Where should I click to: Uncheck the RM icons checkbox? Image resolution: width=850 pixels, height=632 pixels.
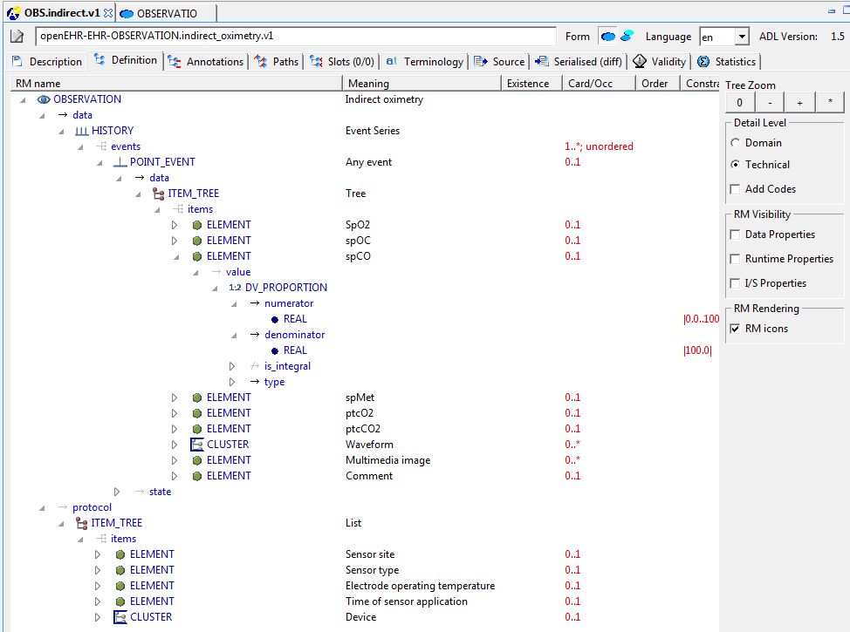point(735,329)
